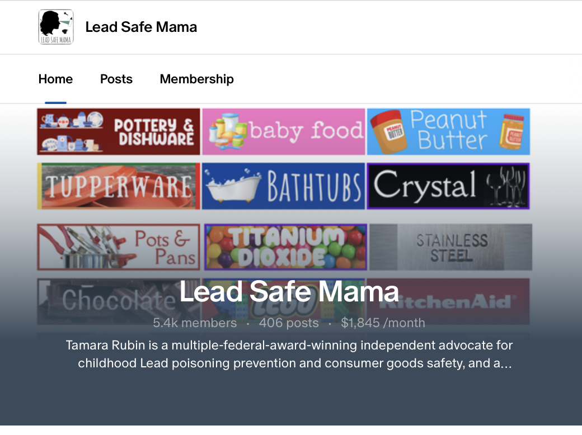This screenshot has height=435, width=582.
Task: Open the Tupperware category banner
Action: [x=119, y=186]
